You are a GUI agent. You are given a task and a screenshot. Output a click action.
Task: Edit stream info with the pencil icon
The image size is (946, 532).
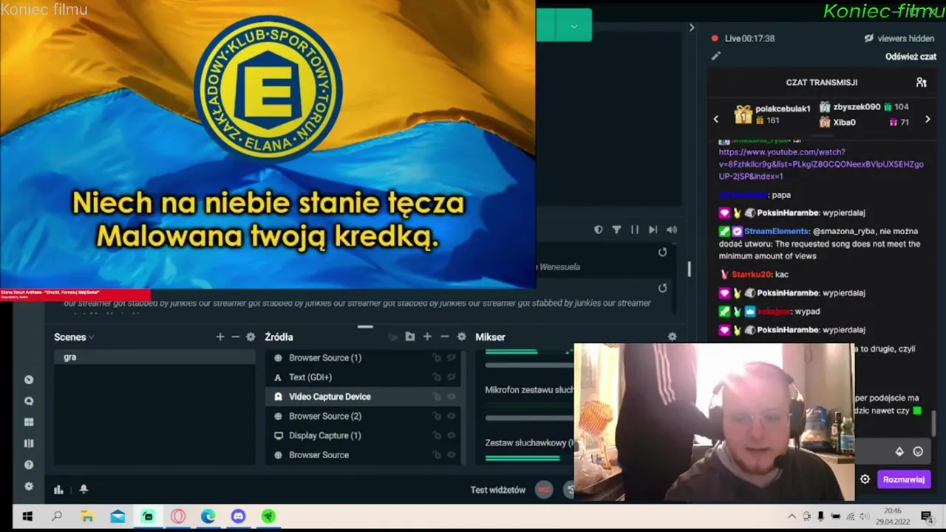point(715,55)
